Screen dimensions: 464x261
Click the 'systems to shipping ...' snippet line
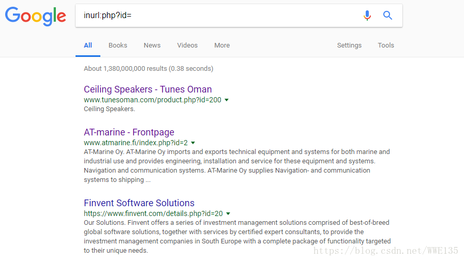point(117,180)
